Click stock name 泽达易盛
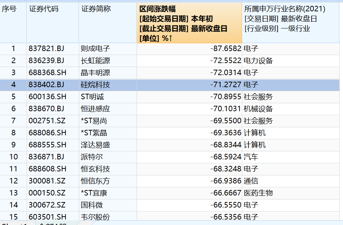The width and height of the screenshot is (343, 225). click(95, 145)
